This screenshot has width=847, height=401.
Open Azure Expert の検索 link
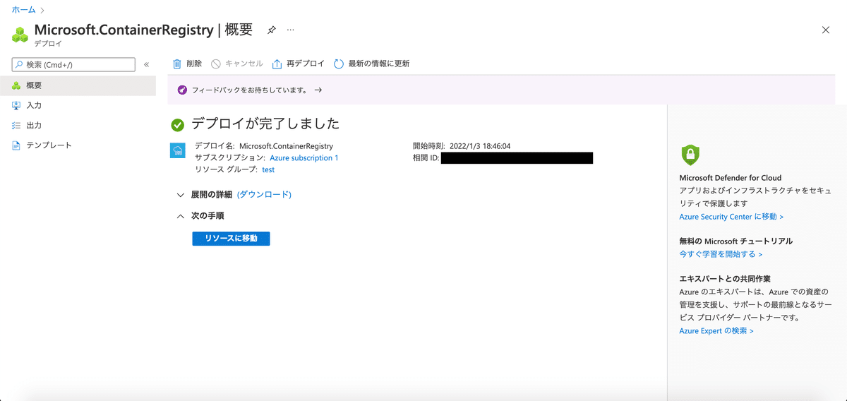(716, 330)
